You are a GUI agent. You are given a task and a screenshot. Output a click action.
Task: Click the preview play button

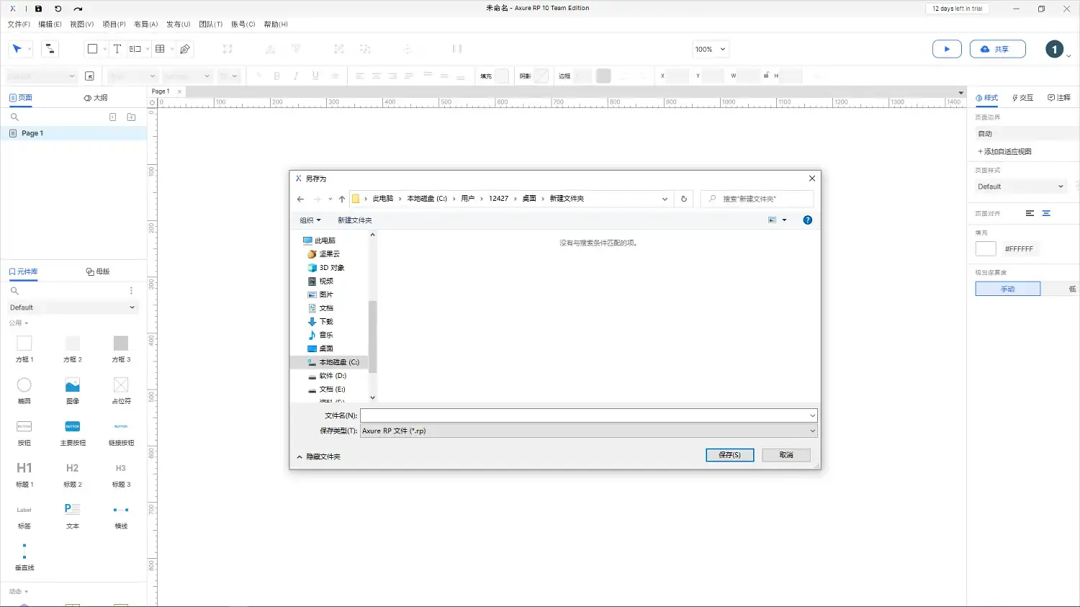click(947, 49)
